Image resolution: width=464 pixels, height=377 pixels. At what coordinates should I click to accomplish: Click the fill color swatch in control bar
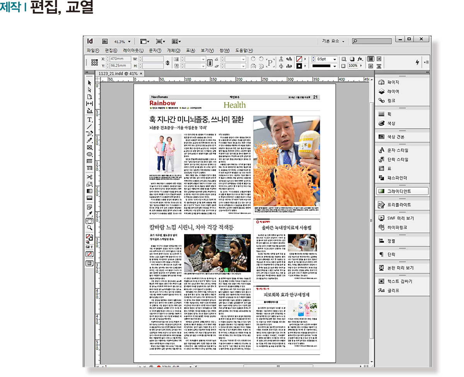coord(299,59)
